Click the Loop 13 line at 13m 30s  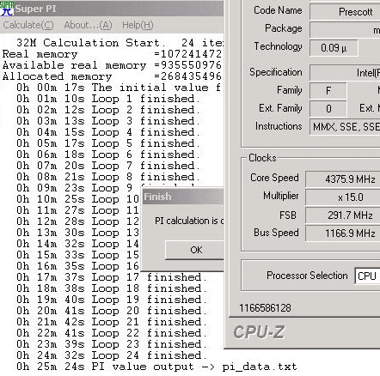point(78,233)
